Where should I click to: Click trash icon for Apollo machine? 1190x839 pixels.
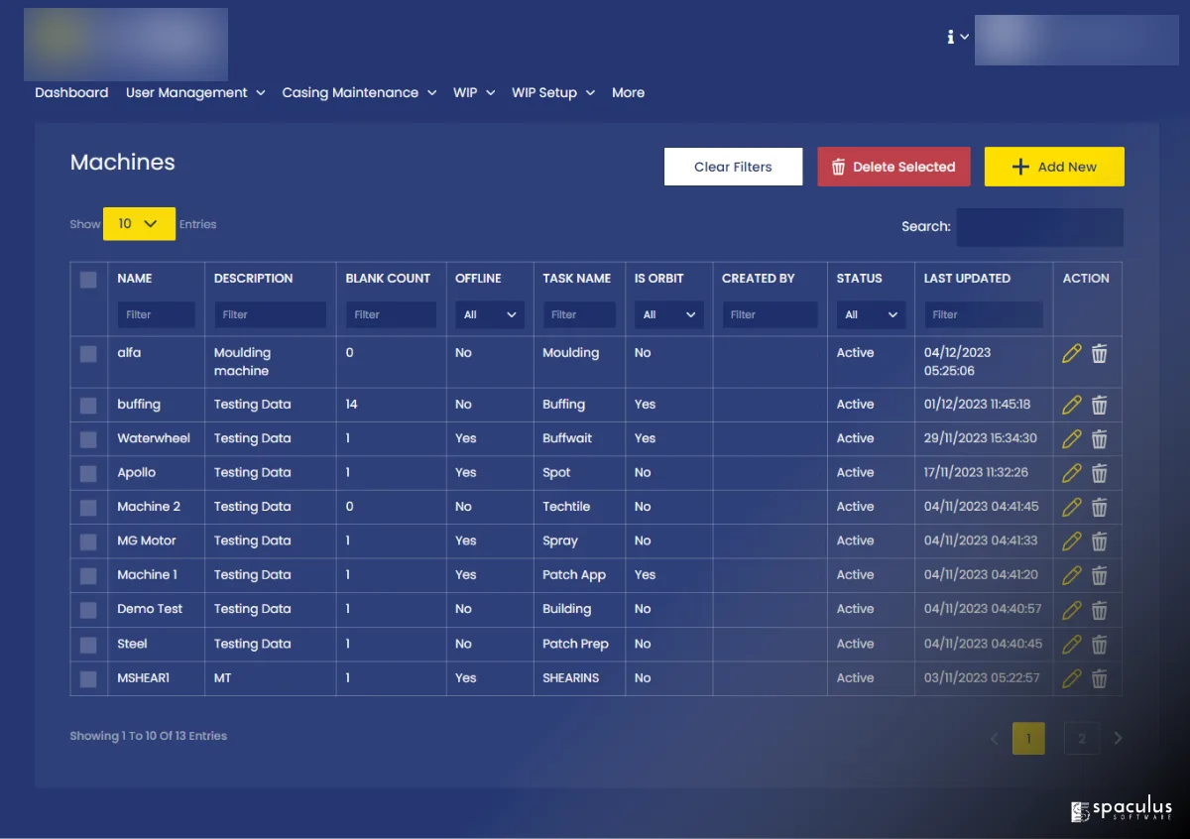(1099, 473)
